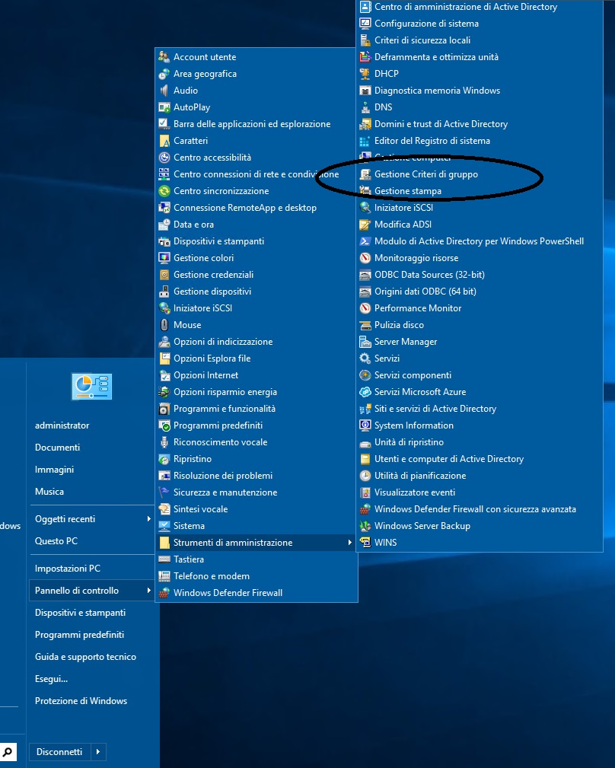Screen dimensions: 615x768
Task: Open Gestione Criteri di gruppo
Action: pyautogui.click(x=425, y=174)
